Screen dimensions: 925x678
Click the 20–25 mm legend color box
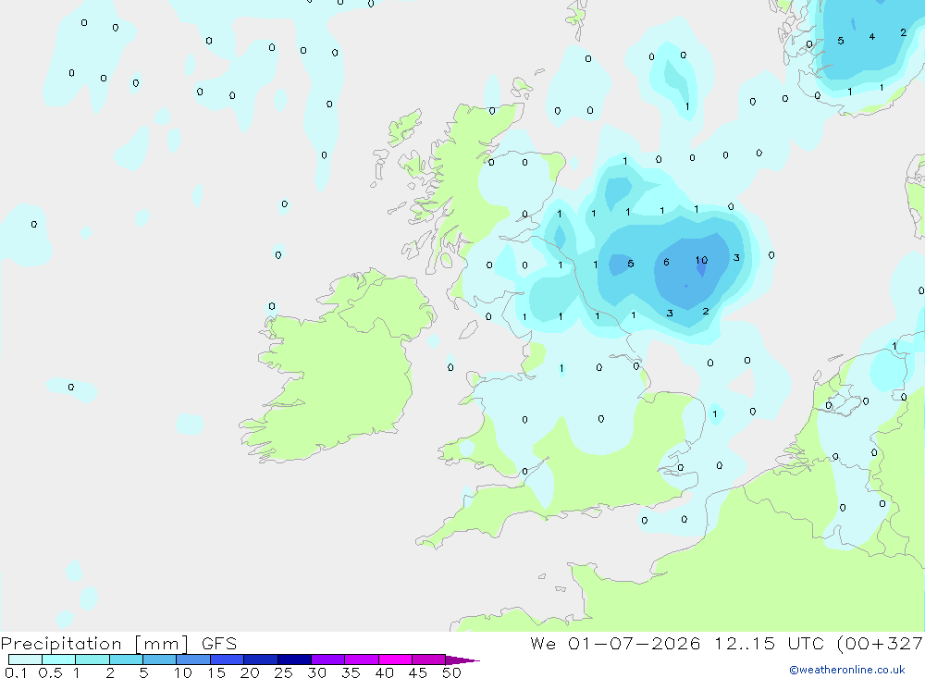click(261, 660)
